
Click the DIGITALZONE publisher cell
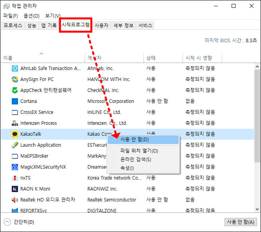click(x=102, y=210)
